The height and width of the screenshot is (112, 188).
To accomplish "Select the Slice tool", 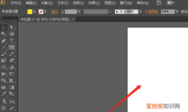I will click(12, 108).
